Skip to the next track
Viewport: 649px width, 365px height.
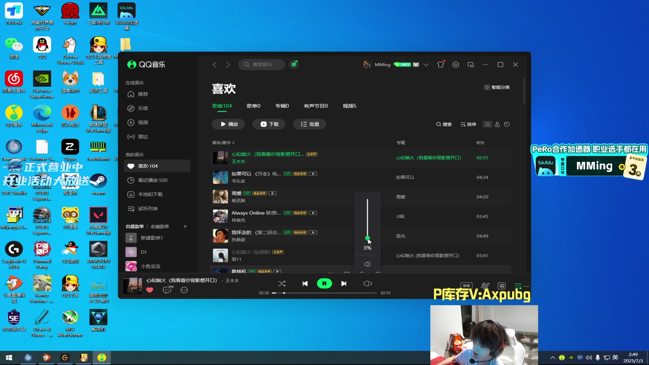coord(344,284)
